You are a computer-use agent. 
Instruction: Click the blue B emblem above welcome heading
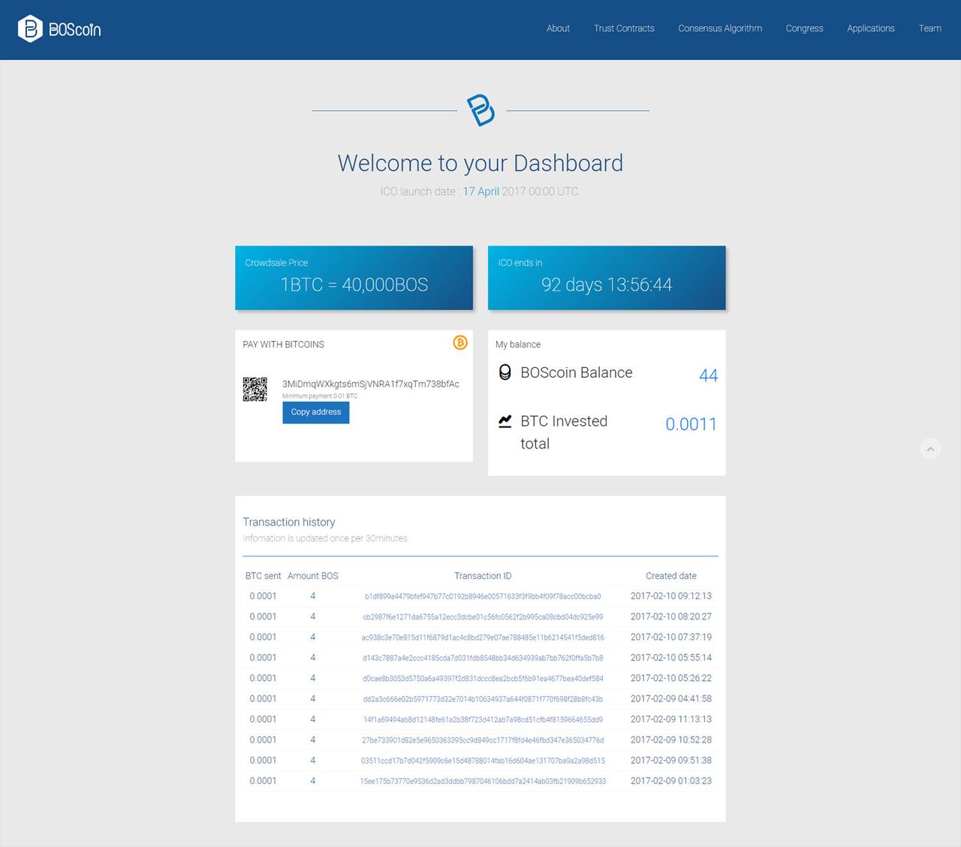click(481, 110)
